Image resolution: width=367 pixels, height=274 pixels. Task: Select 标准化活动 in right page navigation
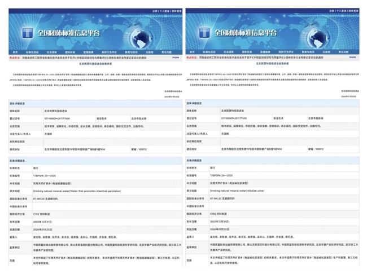[x=209, y=52]
